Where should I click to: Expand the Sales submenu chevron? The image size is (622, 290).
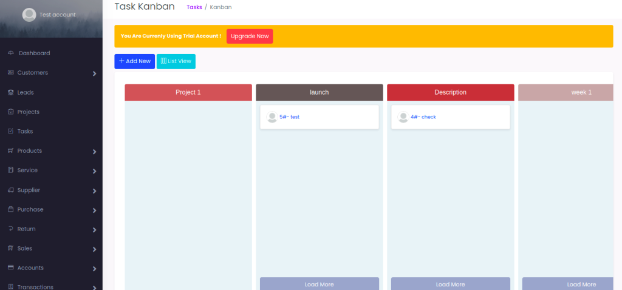point(94,249)
